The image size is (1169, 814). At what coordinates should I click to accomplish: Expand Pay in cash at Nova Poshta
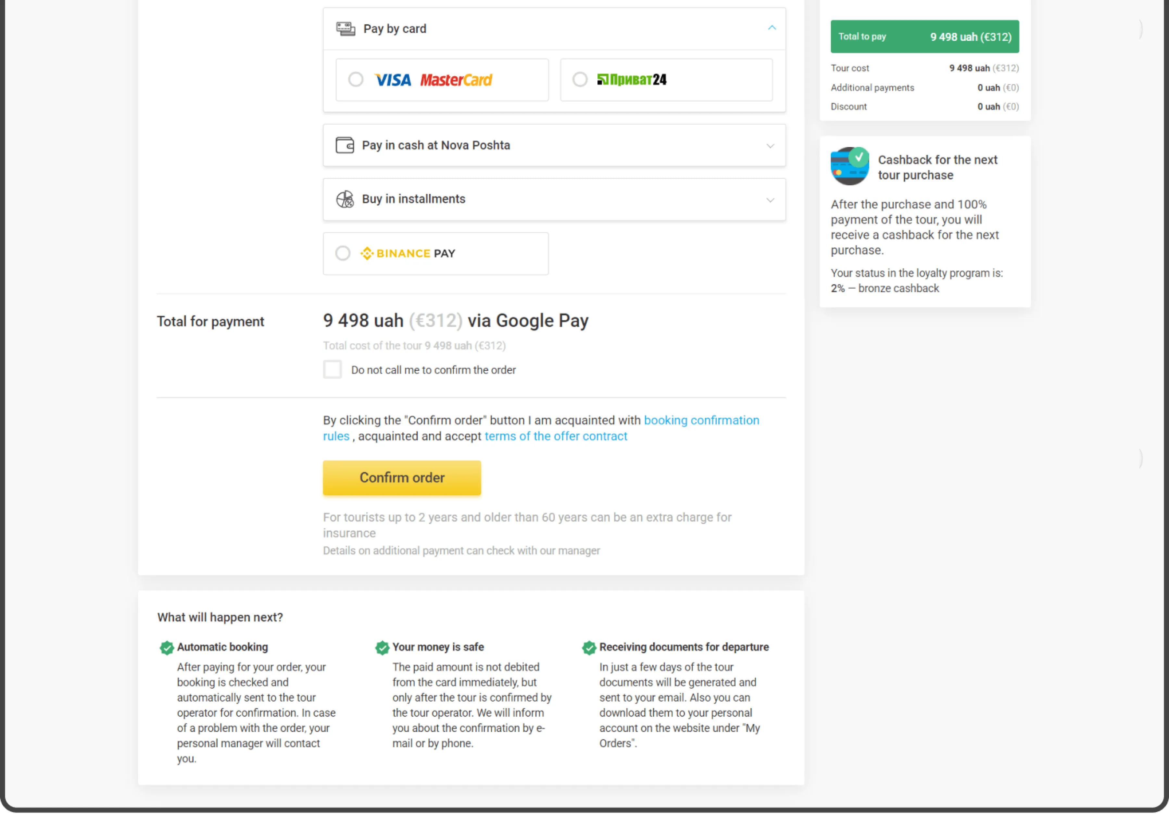(x=770, y=146)
